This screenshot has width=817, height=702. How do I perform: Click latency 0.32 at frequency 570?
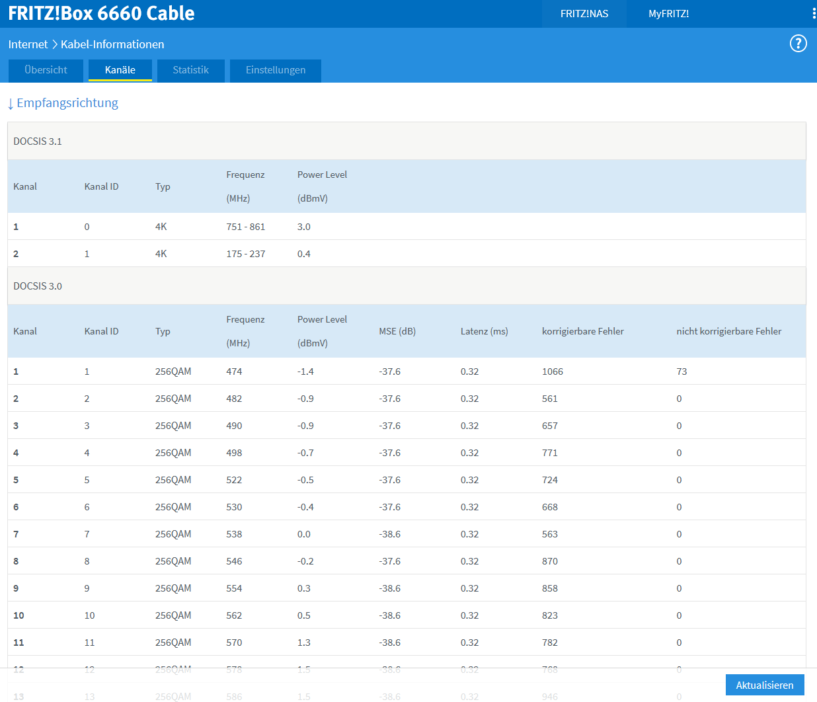click(x=470, y=643)
